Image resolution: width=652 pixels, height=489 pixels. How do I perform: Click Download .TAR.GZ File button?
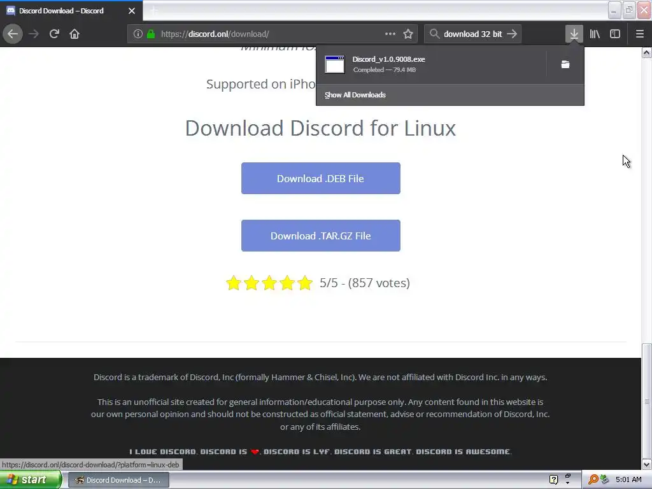pos(321,236)
